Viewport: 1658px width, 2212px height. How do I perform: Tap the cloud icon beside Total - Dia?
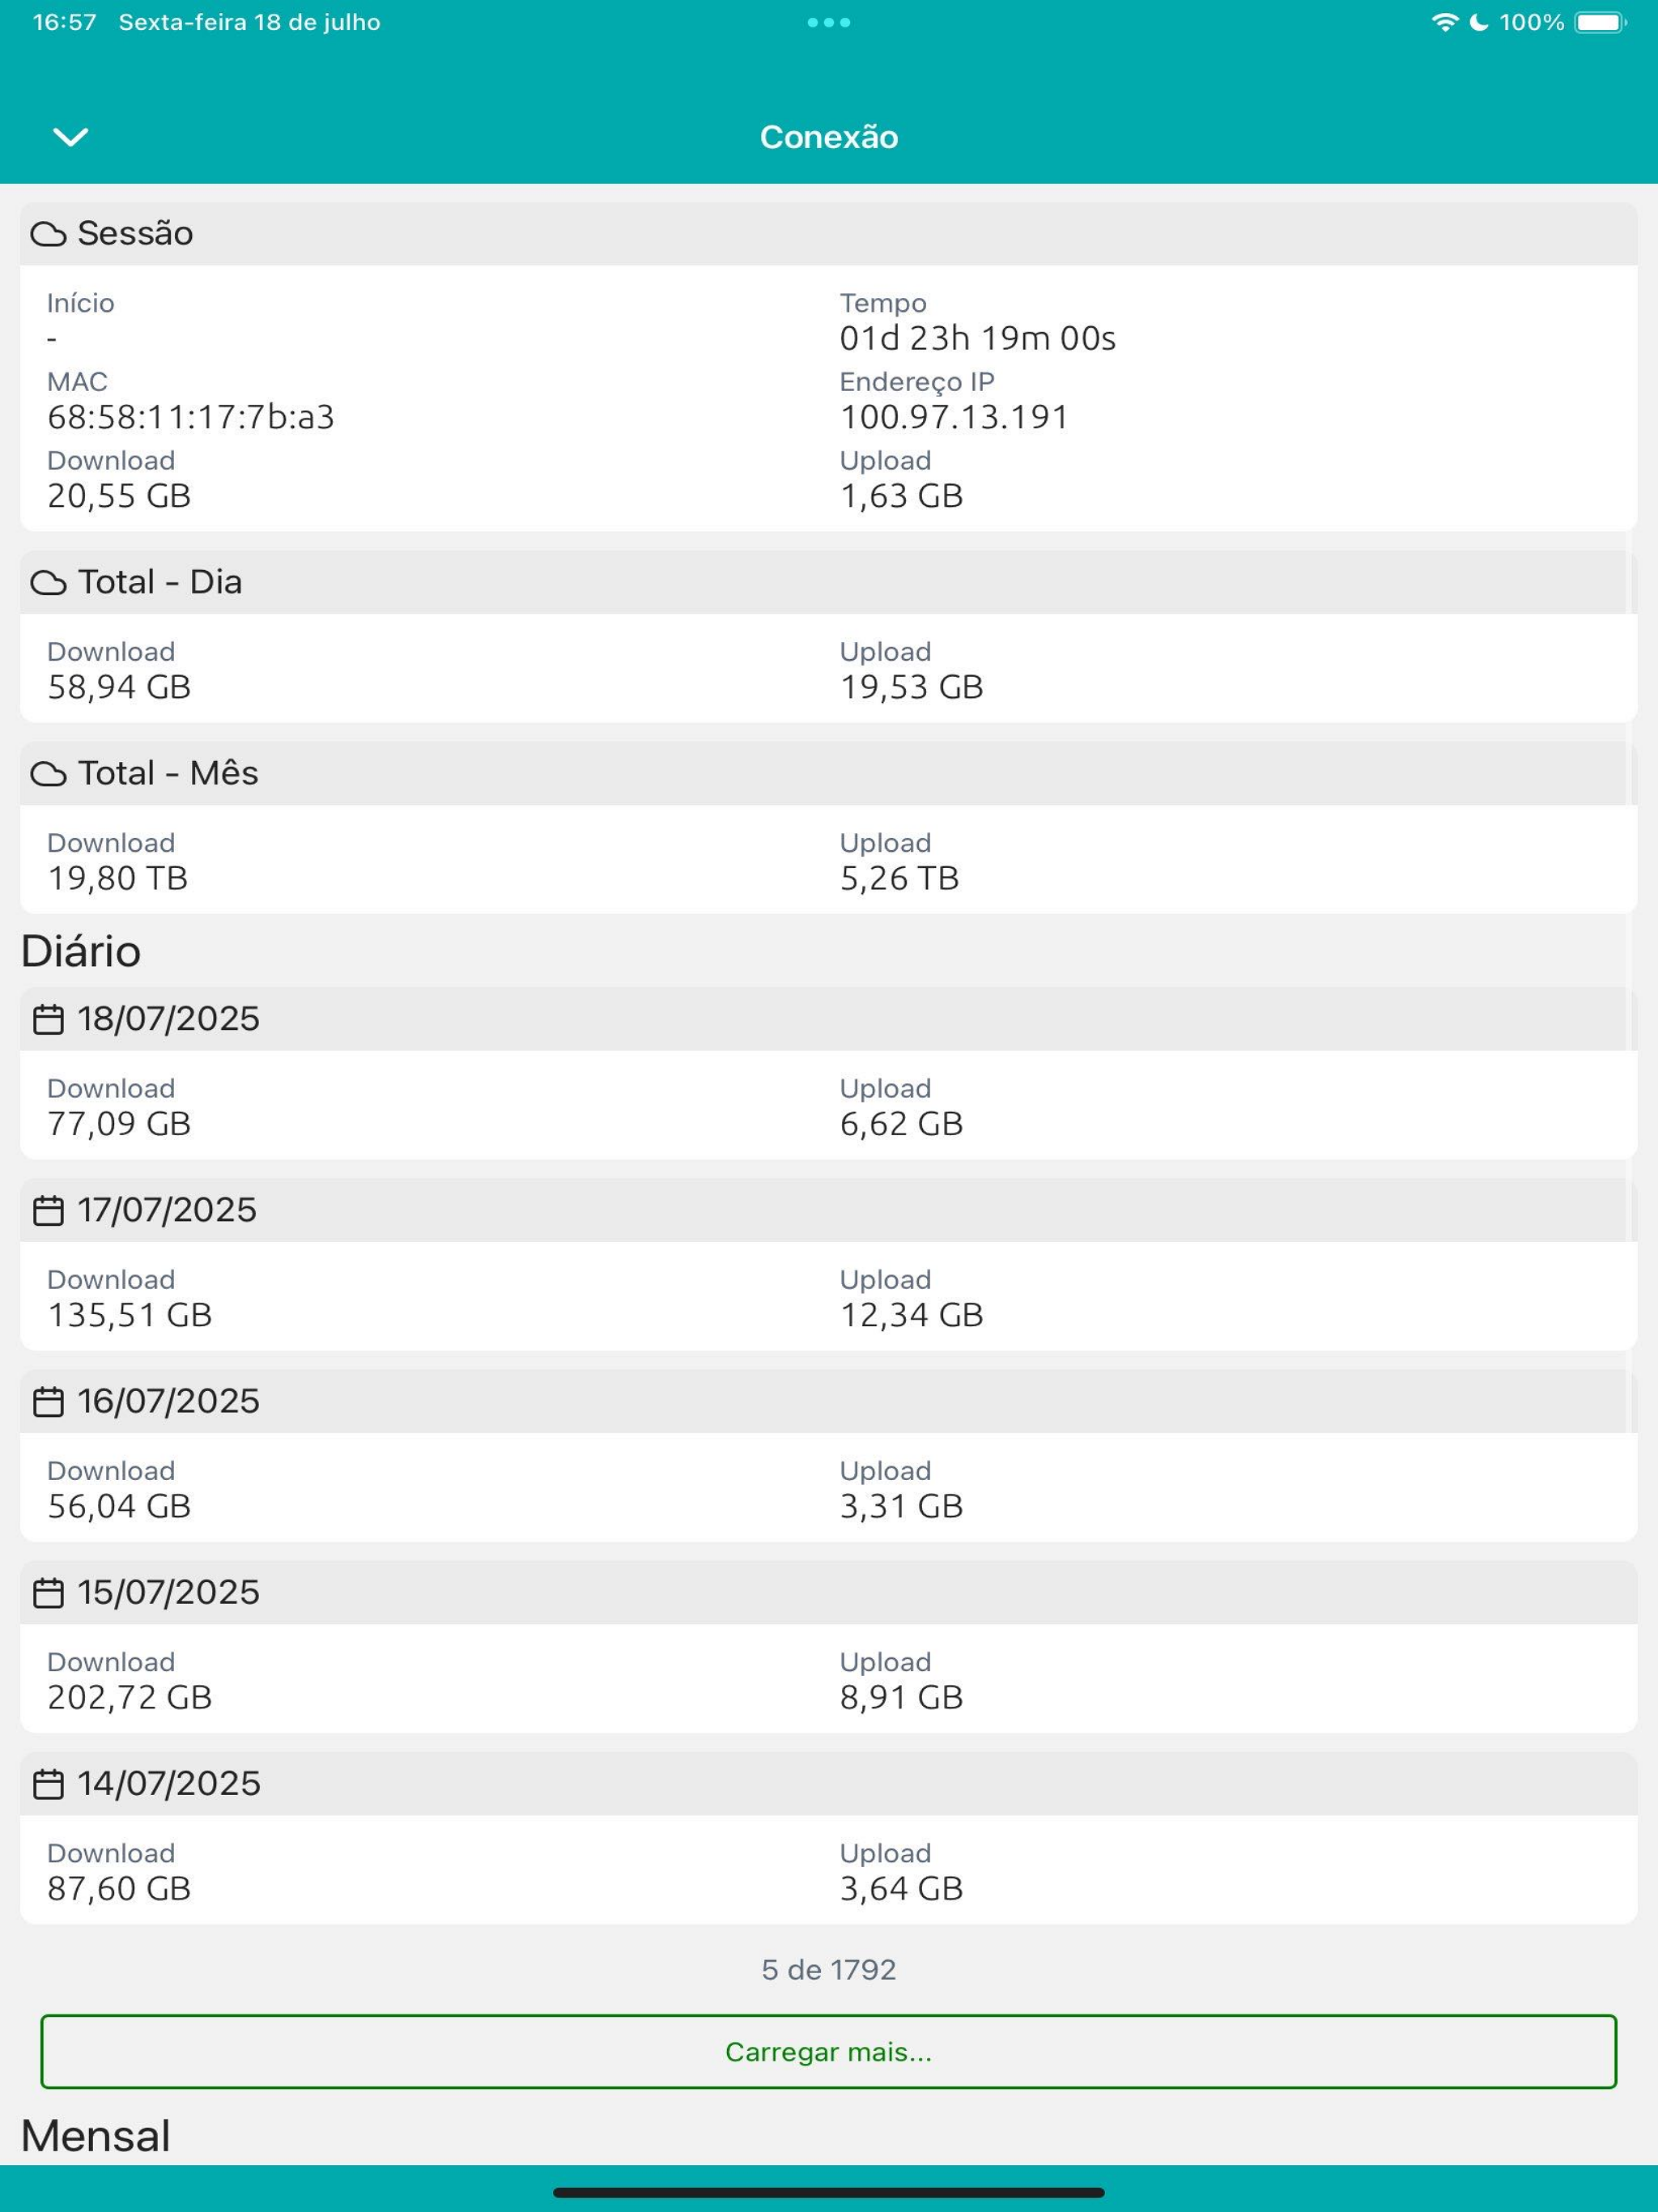(48, 583)
